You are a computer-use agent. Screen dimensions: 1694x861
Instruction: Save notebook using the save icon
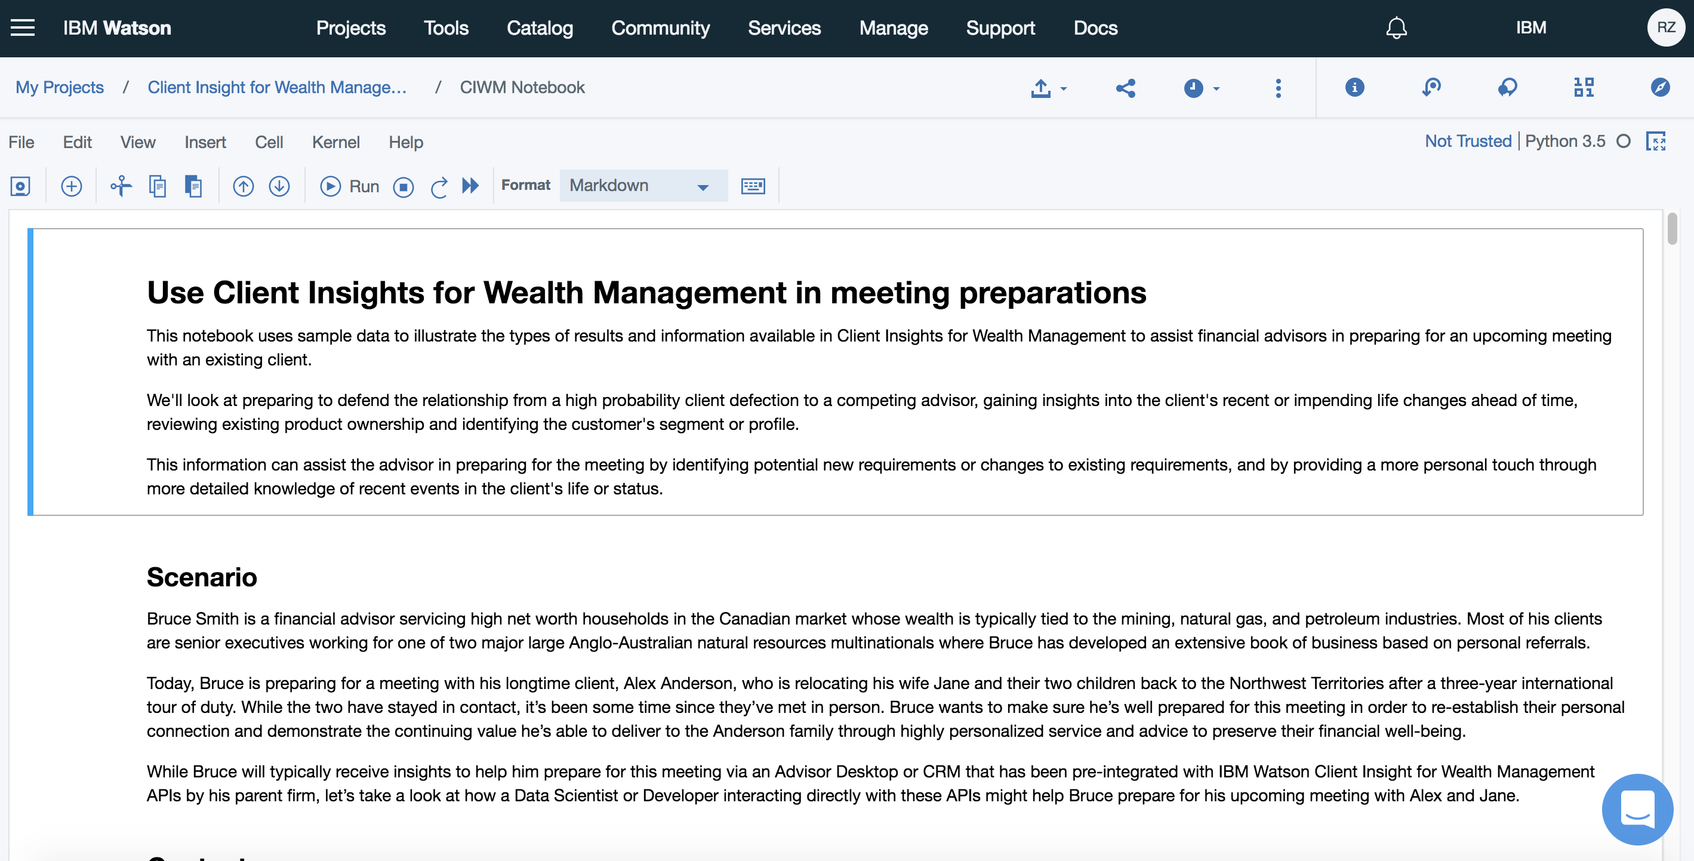pyautogui.click(x=20, y=186)
